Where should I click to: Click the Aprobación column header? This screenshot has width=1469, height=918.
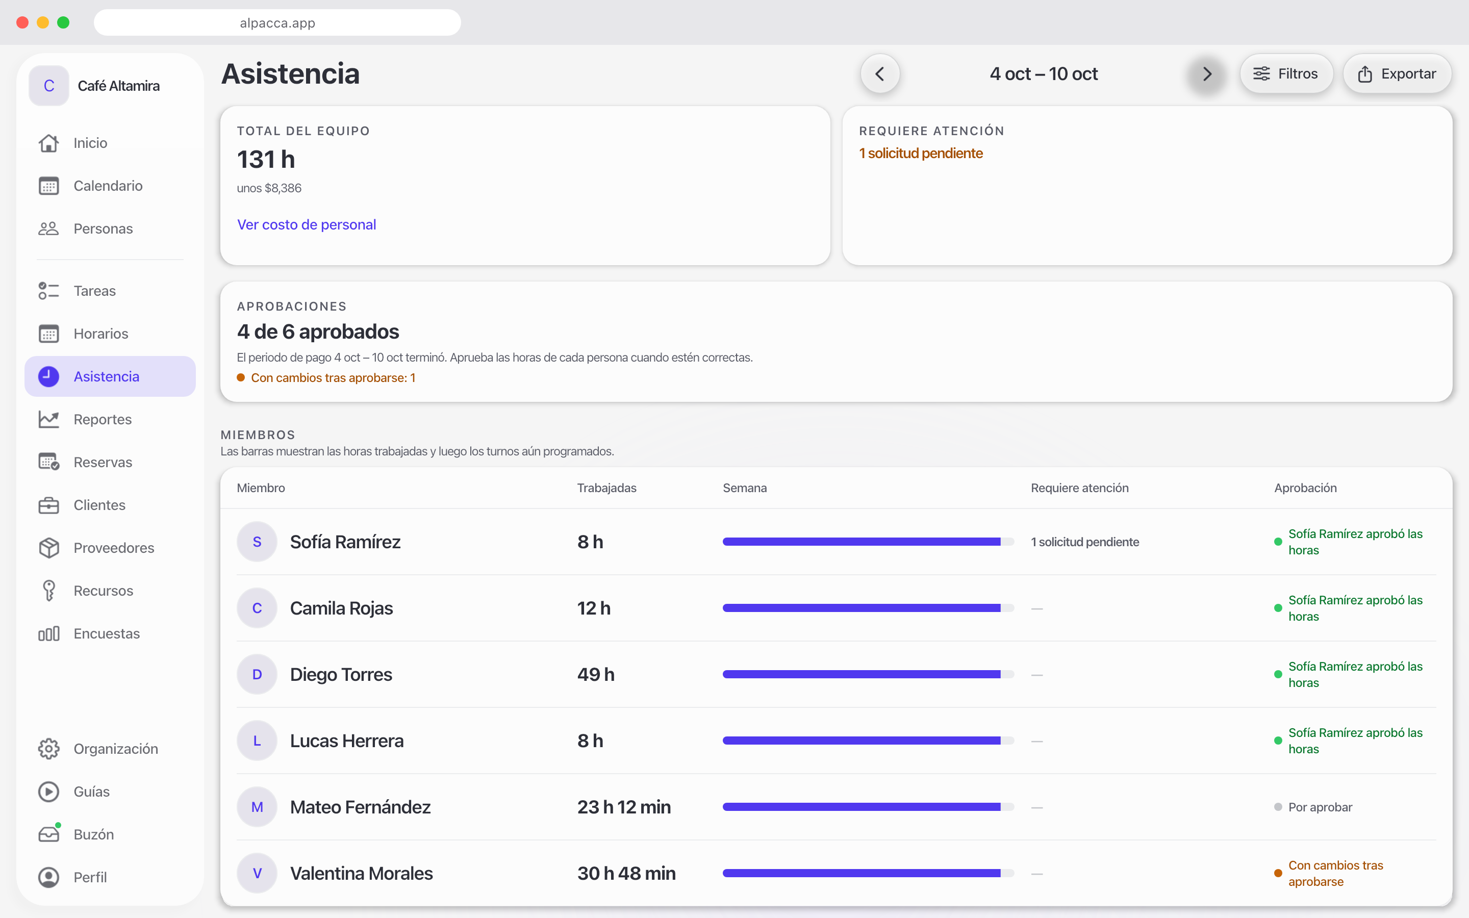coord(1305,488)
